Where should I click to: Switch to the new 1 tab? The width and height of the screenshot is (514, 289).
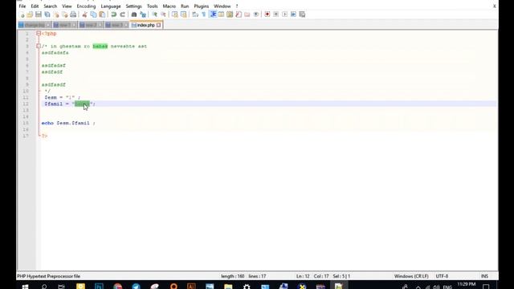click(64, 25)
